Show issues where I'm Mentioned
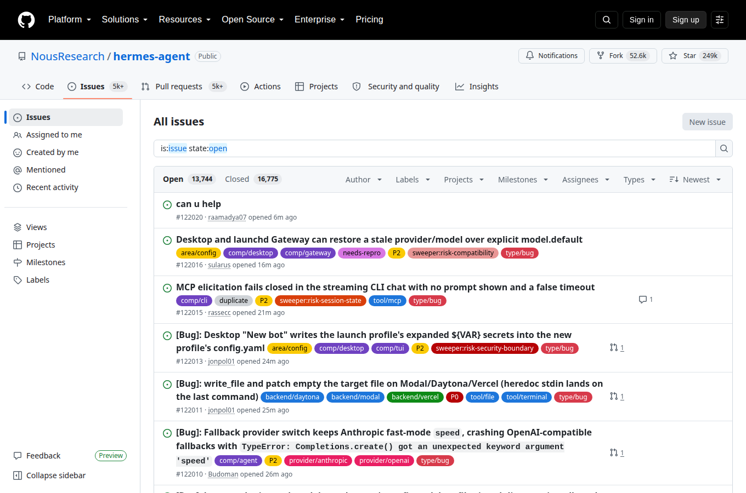The height and width of the screenshot is (493, 746). (x=66, y=170)
